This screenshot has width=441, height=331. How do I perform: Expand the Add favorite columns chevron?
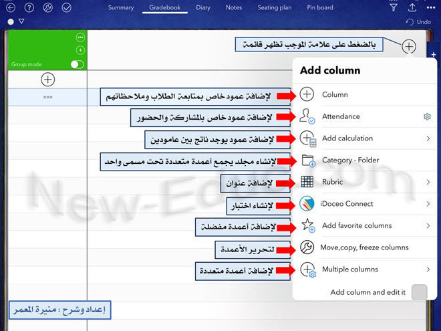pyautogui.click(x=428, y=226)
